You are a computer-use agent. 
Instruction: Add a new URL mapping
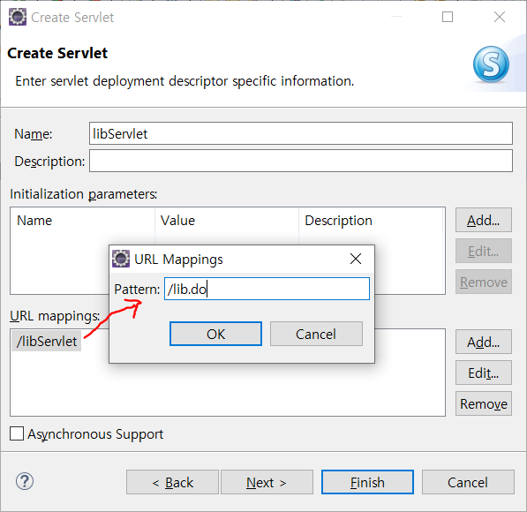pos(484,342)
